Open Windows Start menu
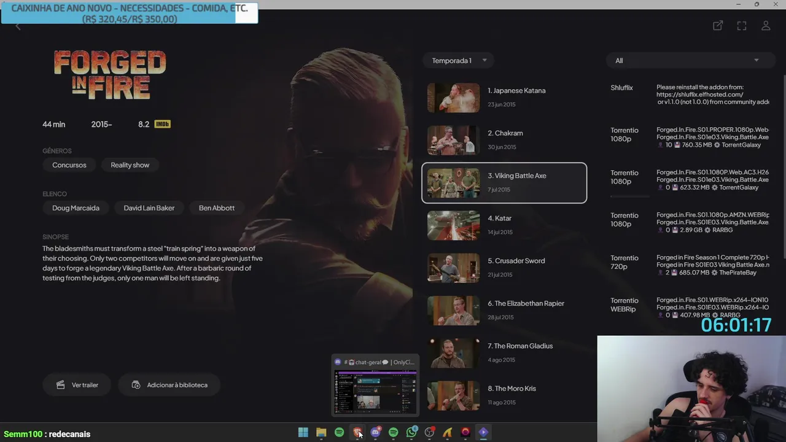The image size is (786, 442). pyautogui.click(x=303, y=432)
